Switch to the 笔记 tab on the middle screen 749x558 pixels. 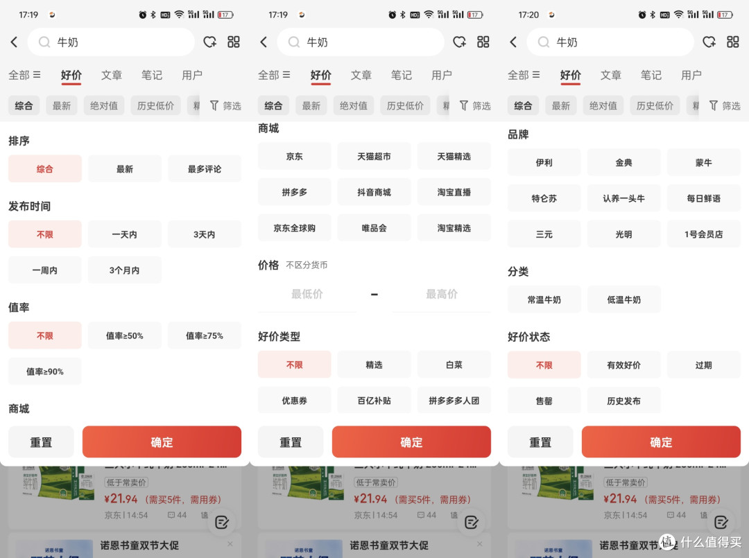click(402, 75)
